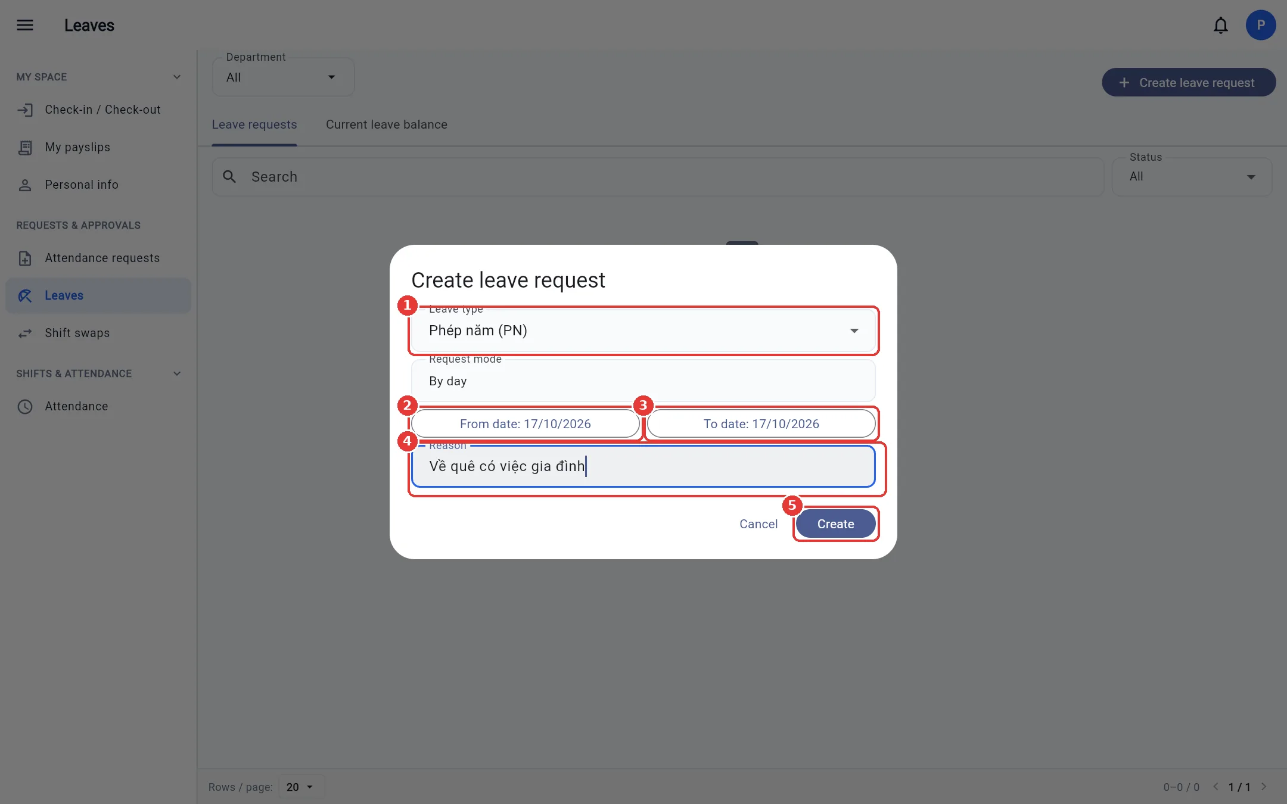Open the hamburger navigation menu
Image resolution: width=1287 pixels, height=804 pixels.
[x=25, y=25]
